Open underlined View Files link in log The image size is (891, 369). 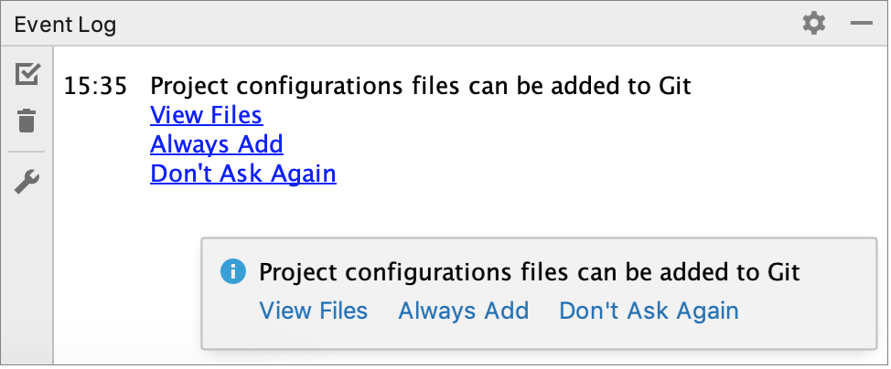(206, 115)
